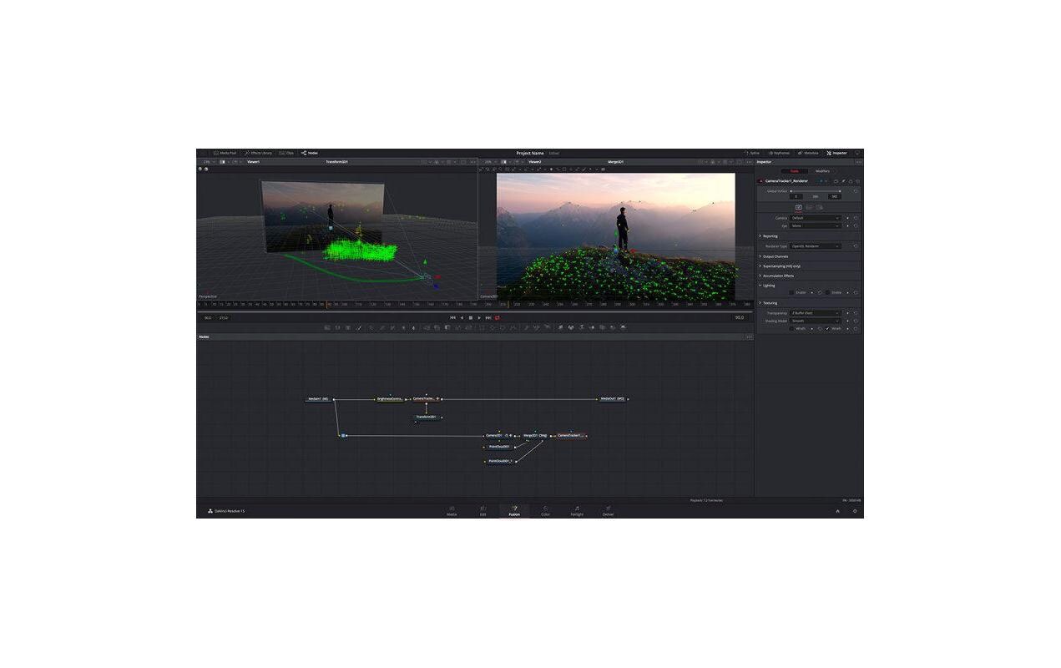This screenshot has width=1061, height=668.
Task: Open the Metadata panel
Action: [x=808, y=153]
